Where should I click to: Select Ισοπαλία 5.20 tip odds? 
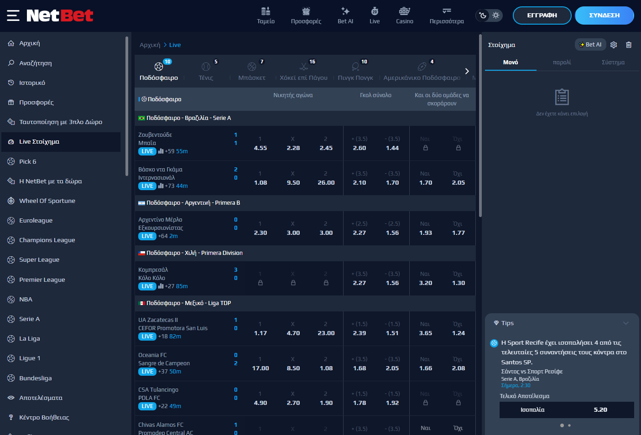point(567,410)
